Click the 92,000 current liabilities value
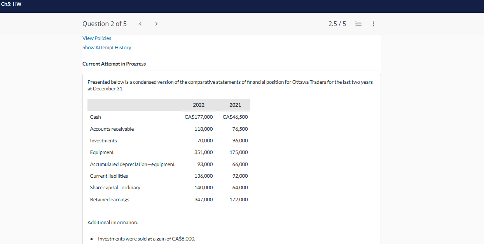The width and height of the screenshot is (484, 244). point(240,176)
